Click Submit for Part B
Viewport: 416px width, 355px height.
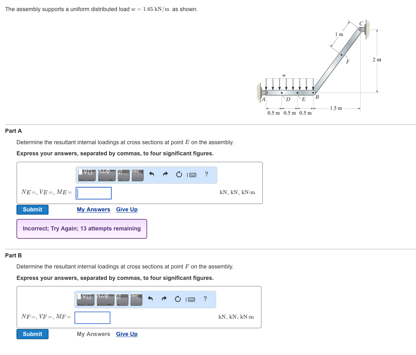pyautogui.click(x=32, y=334)
